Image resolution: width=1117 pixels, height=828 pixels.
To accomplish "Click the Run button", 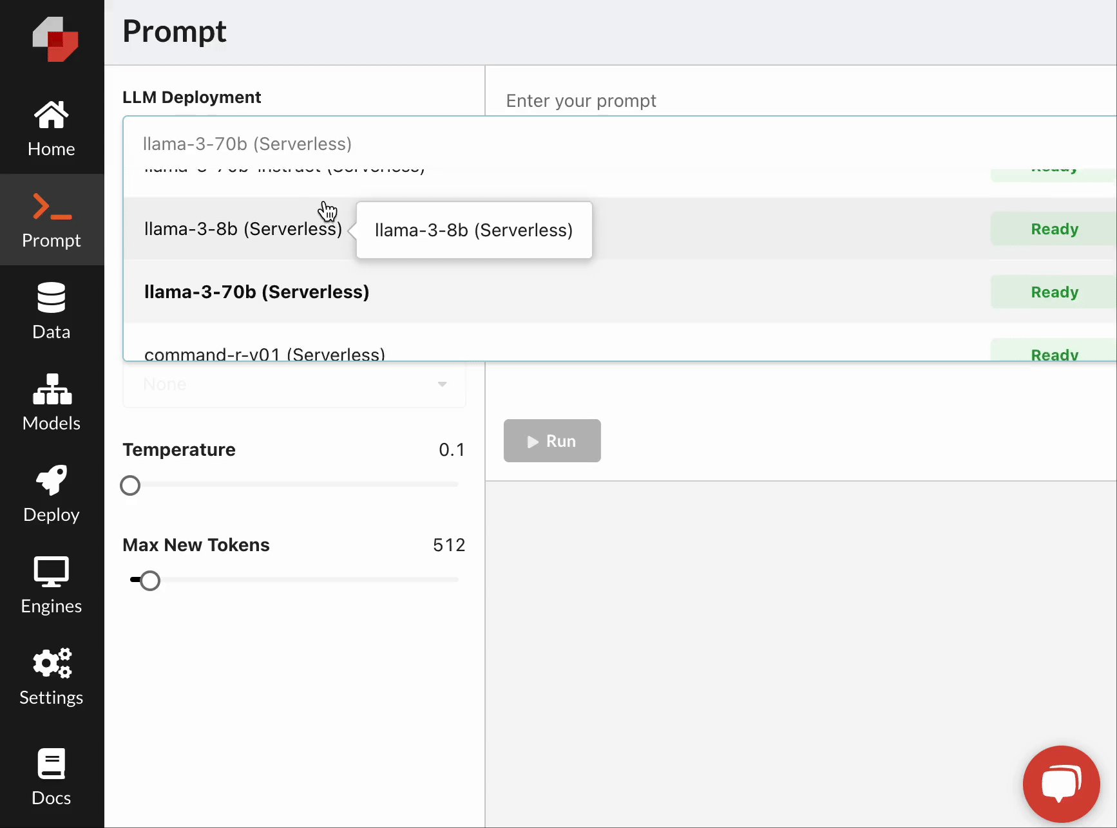I will pyautogui.click(x=552, y=441).
